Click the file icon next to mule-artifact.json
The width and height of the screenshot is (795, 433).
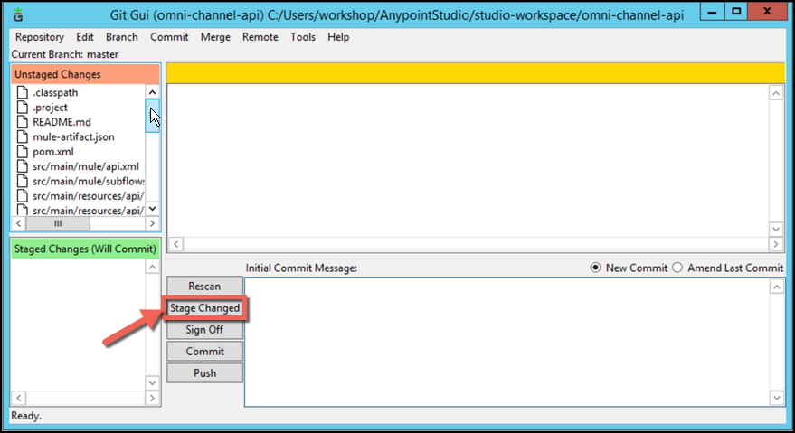point(23,136)
